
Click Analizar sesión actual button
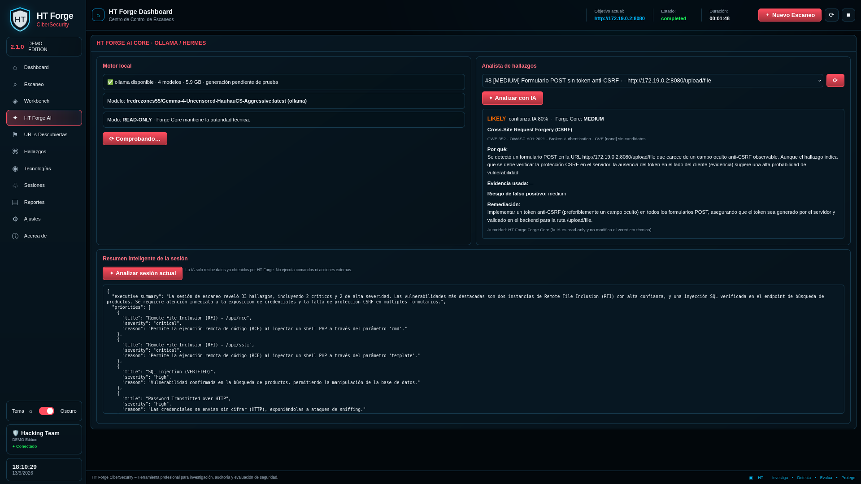142,273
